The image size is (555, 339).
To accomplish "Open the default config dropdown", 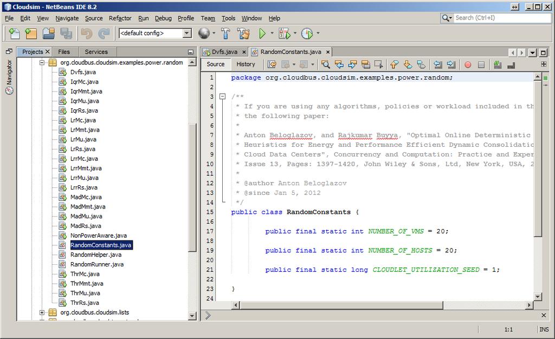I will coord(187,33).
